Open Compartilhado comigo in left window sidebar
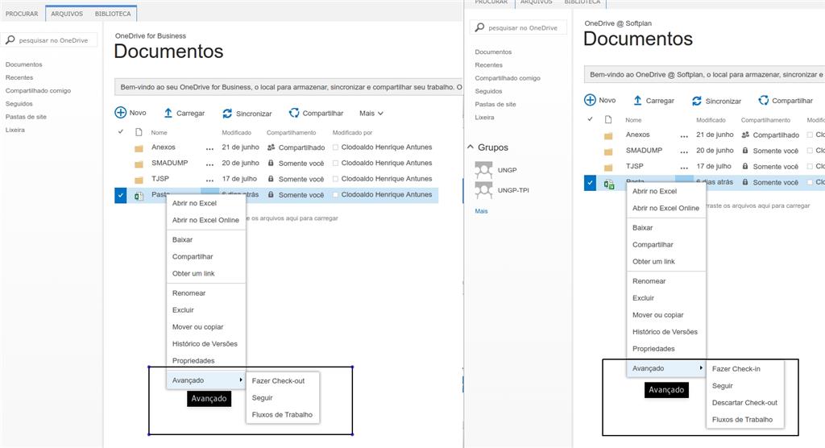 click(x=38, y=90)
